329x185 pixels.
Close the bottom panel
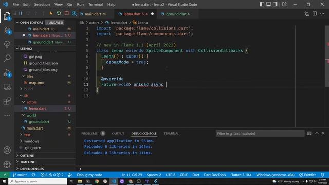[x=323, y=133]
